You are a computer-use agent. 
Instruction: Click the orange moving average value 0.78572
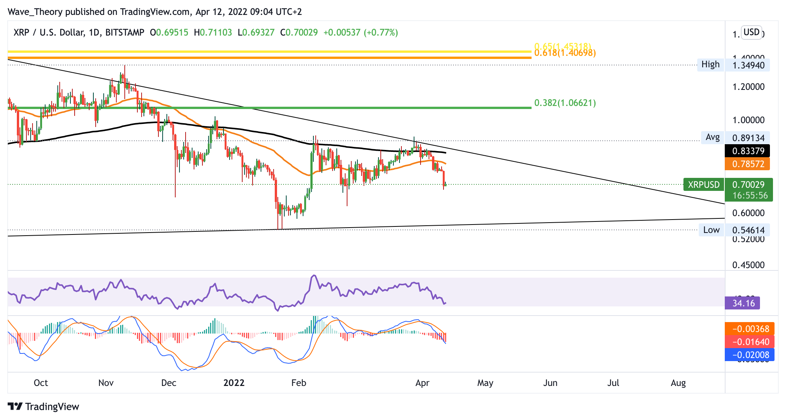(748, 164)
